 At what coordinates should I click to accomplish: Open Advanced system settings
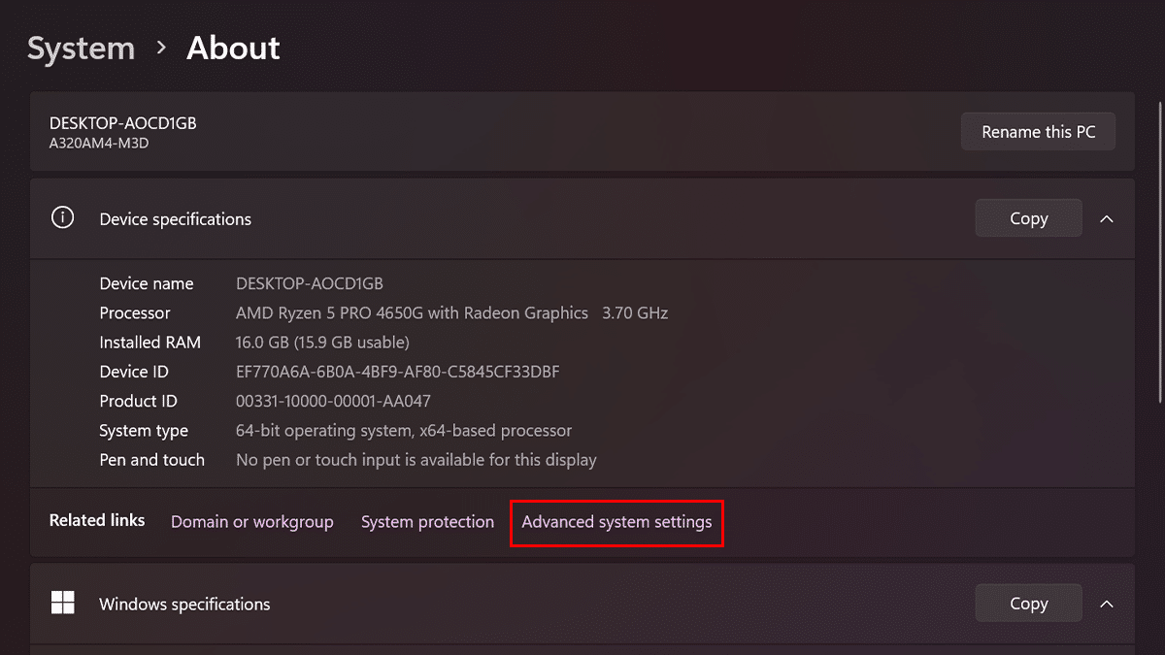pos(616,522)
